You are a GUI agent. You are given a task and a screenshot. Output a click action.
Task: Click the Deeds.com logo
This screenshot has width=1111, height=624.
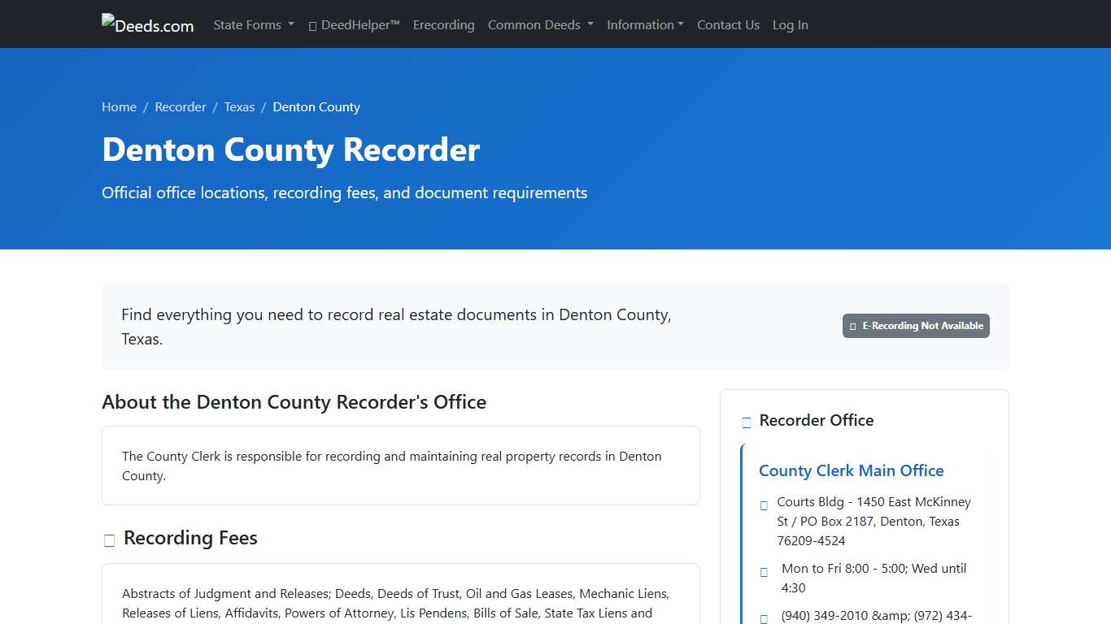click(147, 24)
